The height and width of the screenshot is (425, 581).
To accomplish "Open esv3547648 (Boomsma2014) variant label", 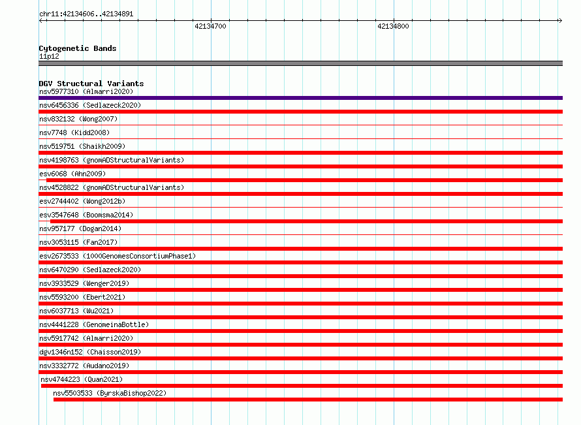I will tap(86, 215).
